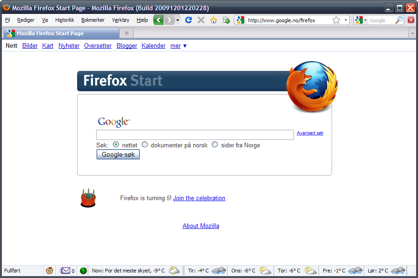The image size is (418, 278).
Task: Click the Google-søk button
Action: pos(118,155)
